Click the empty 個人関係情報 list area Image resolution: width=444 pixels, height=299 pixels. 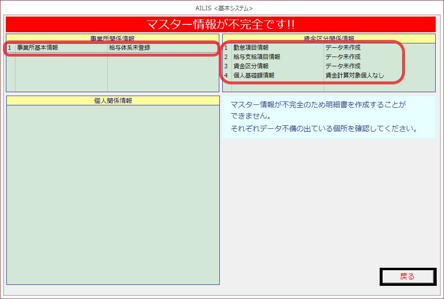[x=113, y=195]
